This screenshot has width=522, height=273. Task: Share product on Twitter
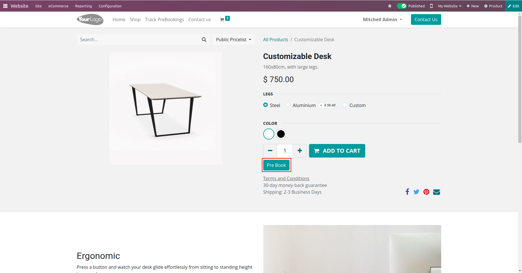point(416,192)
